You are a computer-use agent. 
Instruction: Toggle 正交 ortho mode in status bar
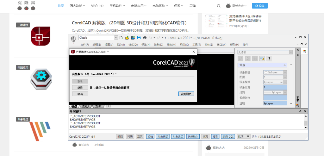click(140, 136)
